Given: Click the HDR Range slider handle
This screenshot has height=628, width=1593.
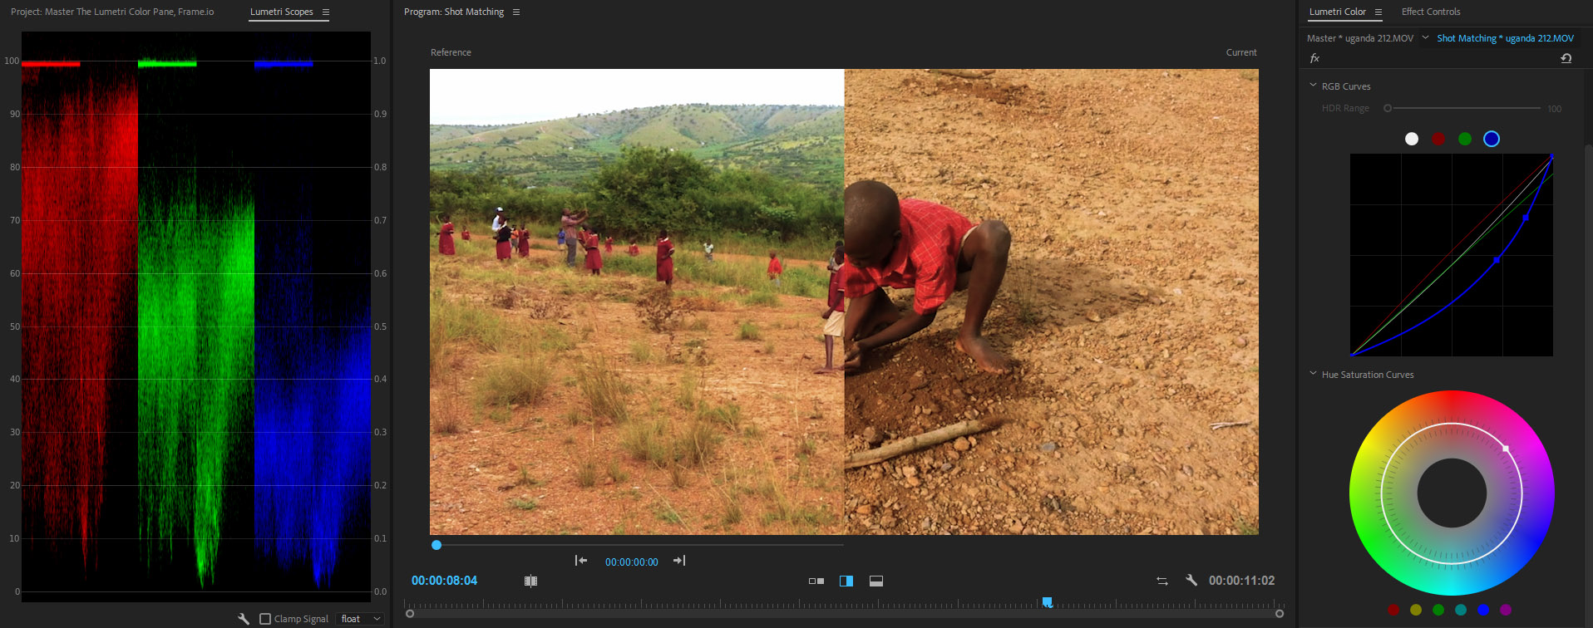Looking at the screenshot, I should click(x=1388, y=108).
